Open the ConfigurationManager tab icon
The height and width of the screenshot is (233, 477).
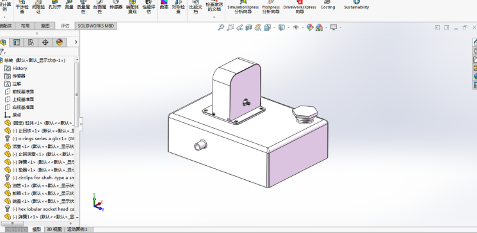(x=31, y=42)
